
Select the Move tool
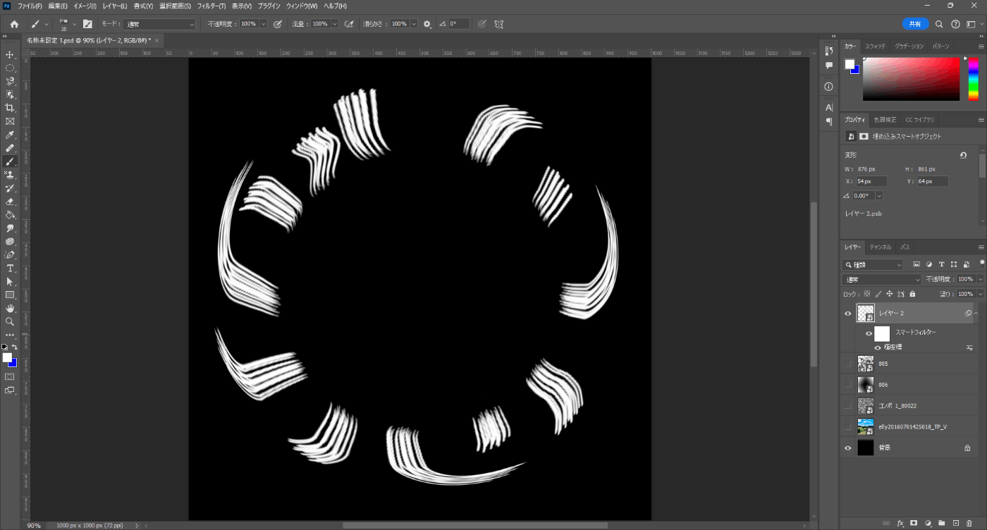pos(10,55)
